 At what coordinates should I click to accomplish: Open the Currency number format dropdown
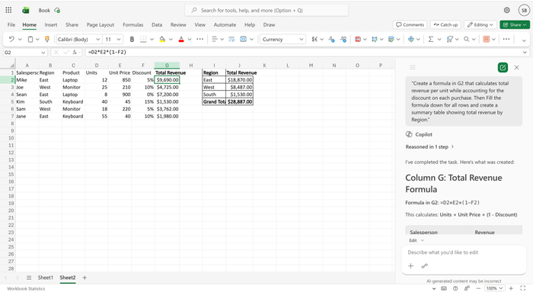[x=302, y=40]
